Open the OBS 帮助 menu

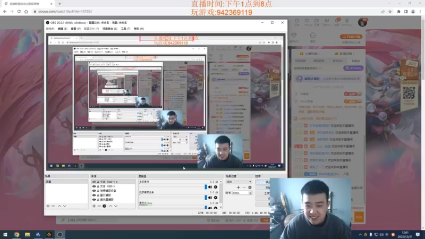pos(139,29)
